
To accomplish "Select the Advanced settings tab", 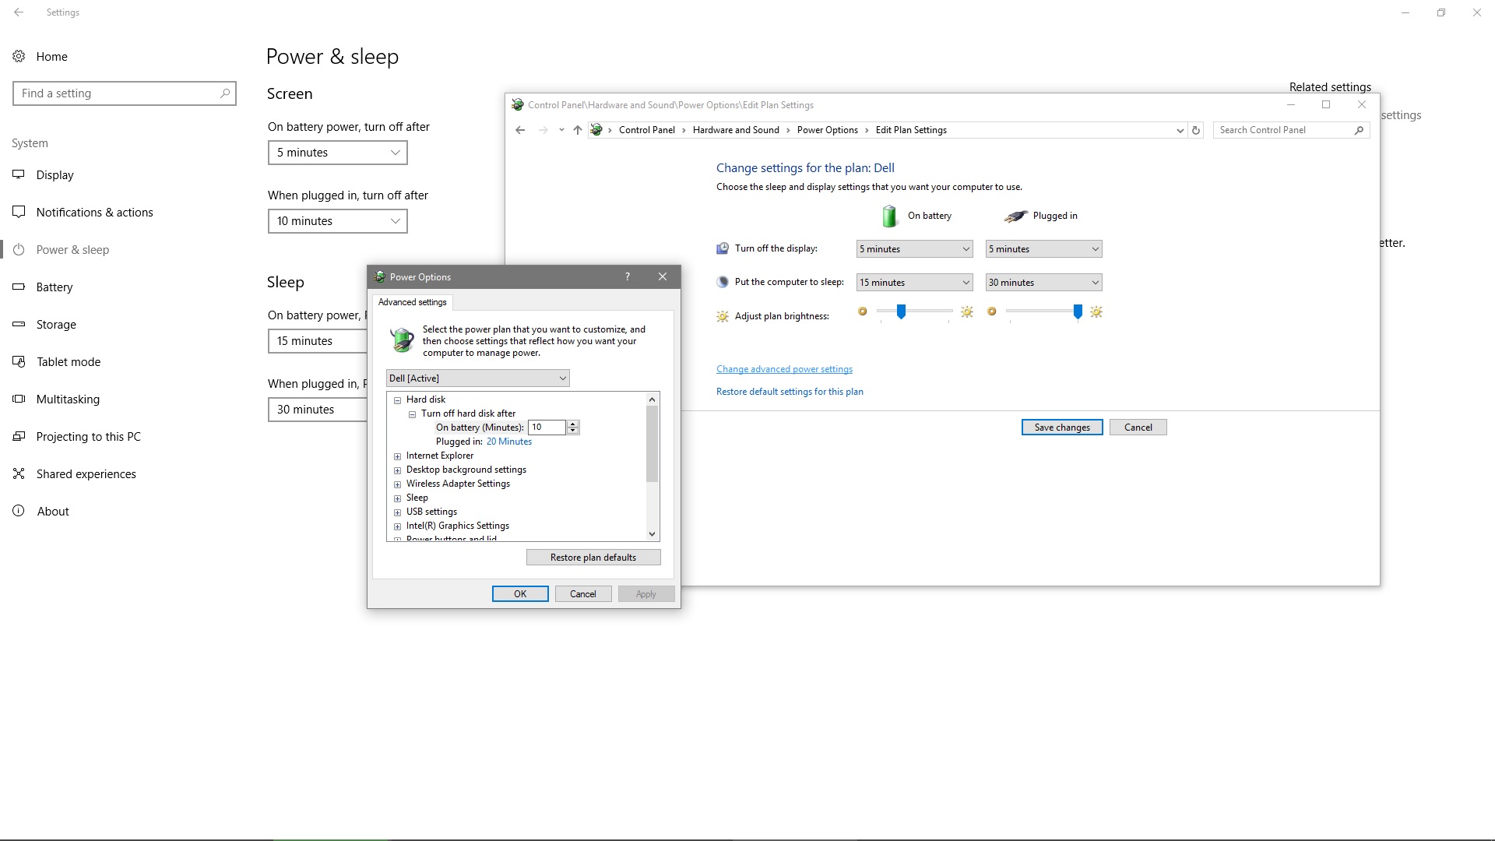I will [x=413, y=302].
